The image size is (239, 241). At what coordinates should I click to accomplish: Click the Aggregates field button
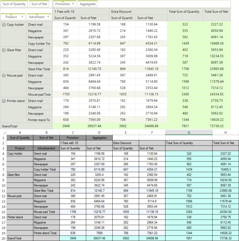click(x=87, y=4)
